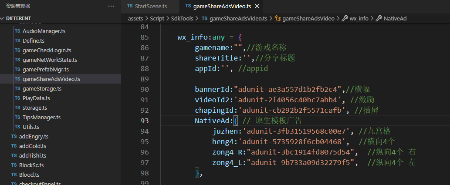Open BlockSc.ts file
Image resolution: width=450 pixels, height=185 pixels.
click(x=31, y=165)
